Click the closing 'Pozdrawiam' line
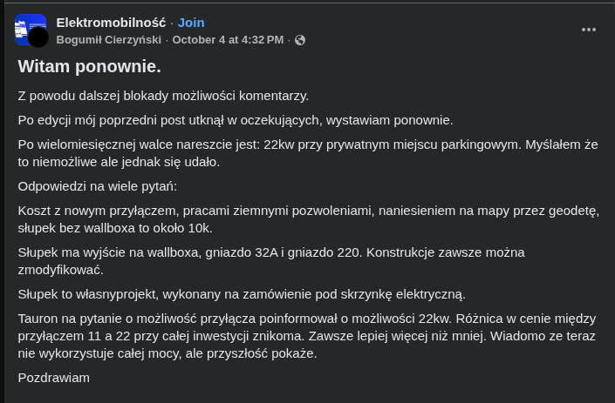Image resolution: width=615 pixels, height=403 pixels. (x=54, y=378)
